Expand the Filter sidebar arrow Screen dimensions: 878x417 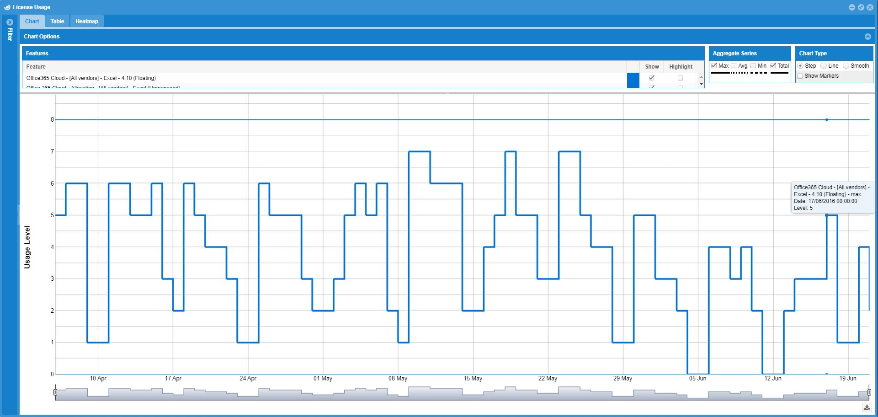pos(10,22)
